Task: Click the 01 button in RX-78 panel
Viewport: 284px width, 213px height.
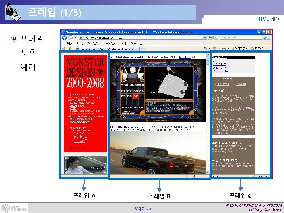Action: [123, 91]
